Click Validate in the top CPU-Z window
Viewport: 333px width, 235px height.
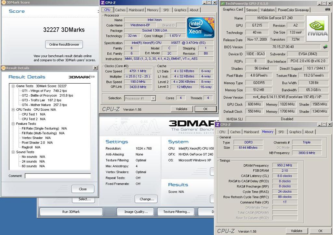[181, 109]
